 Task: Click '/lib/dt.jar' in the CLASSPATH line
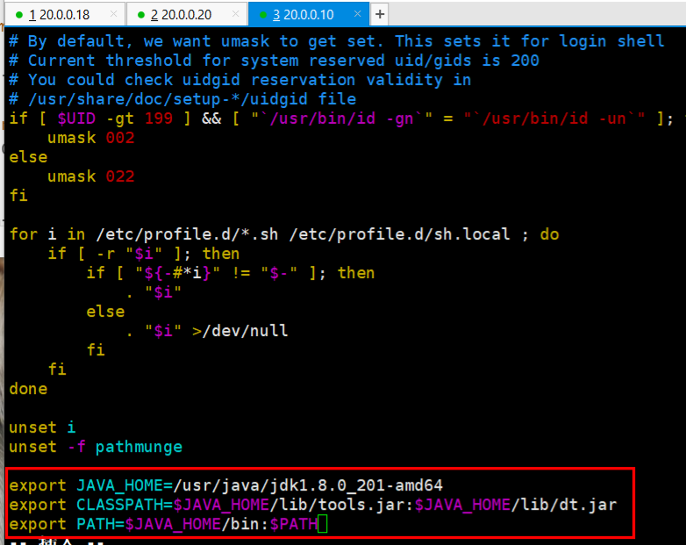pos(563,505)
